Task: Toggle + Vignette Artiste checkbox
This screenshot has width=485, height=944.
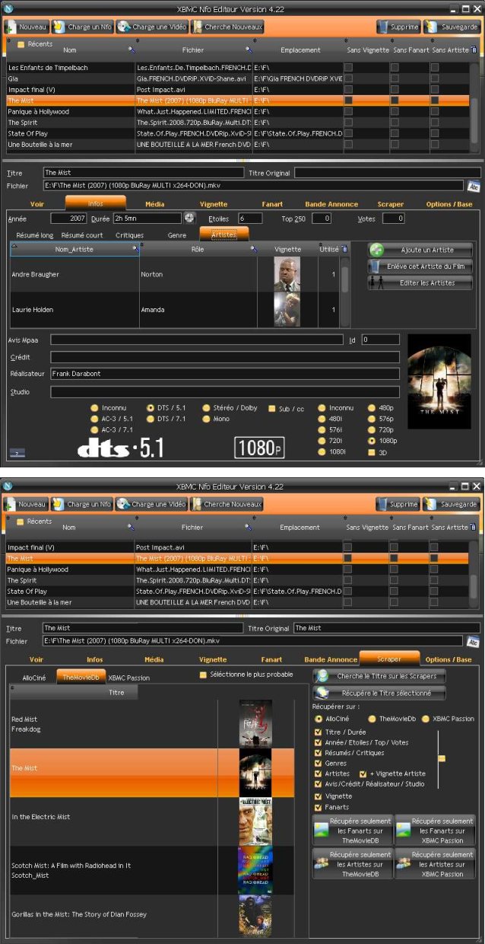Action: pos(363,773)
